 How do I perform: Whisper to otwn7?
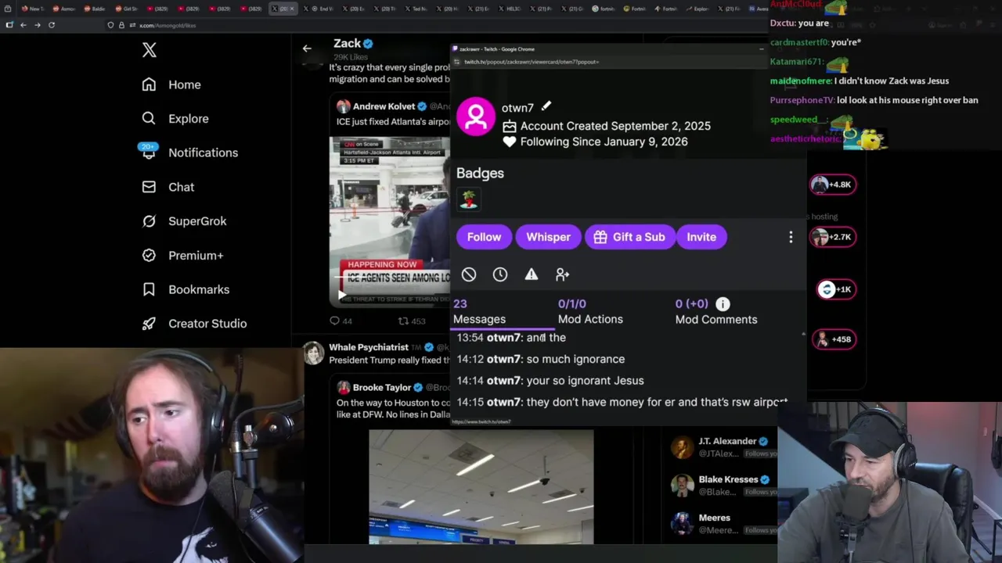click(x=548, y=237)
